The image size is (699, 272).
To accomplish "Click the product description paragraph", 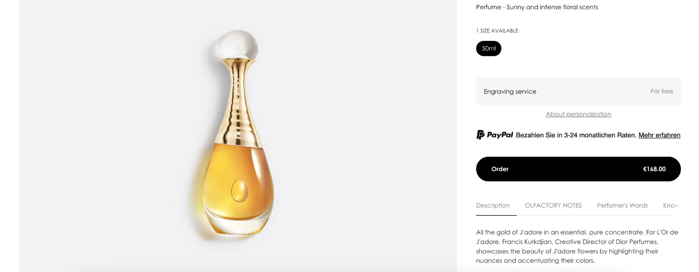I will pos(577,246).
